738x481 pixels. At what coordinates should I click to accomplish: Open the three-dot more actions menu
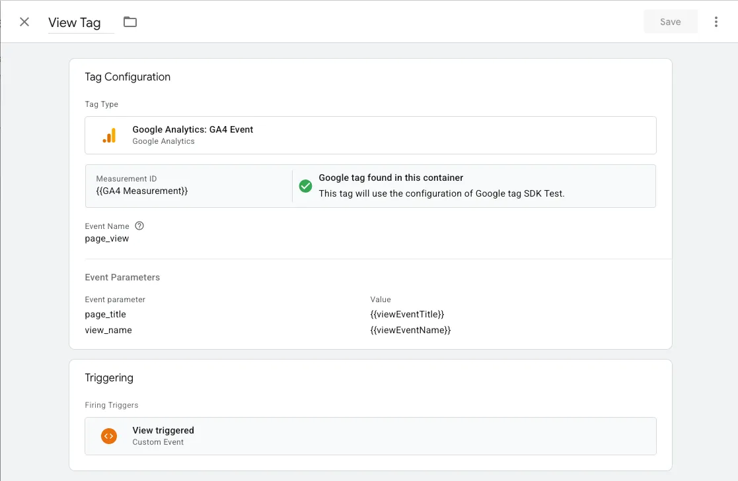tap(716, 22)
